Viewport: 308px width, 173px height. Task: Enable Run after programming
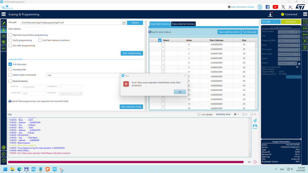tap(10, 46)
